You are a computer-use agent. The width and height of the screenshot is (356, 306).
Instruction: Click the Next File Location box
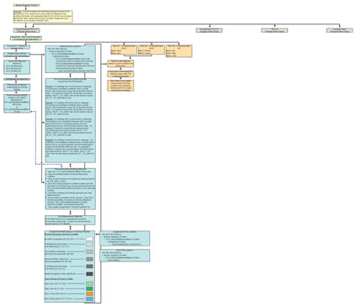pos(125,255)
